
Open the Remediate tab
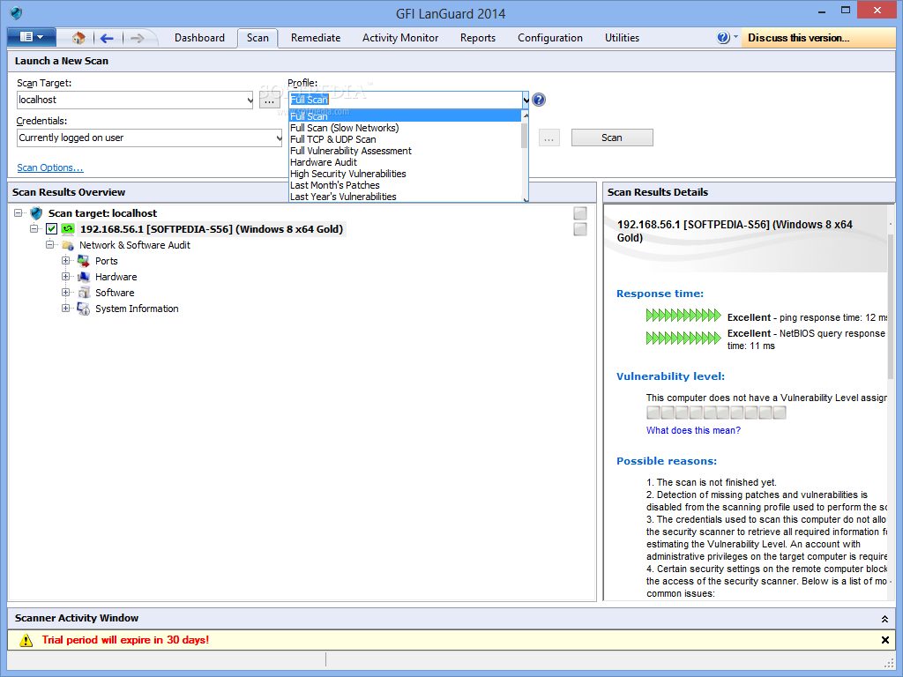[316, 38]
